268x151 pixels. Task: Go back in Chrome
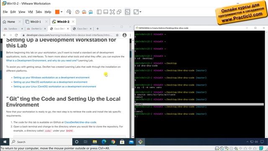(5, 35)
